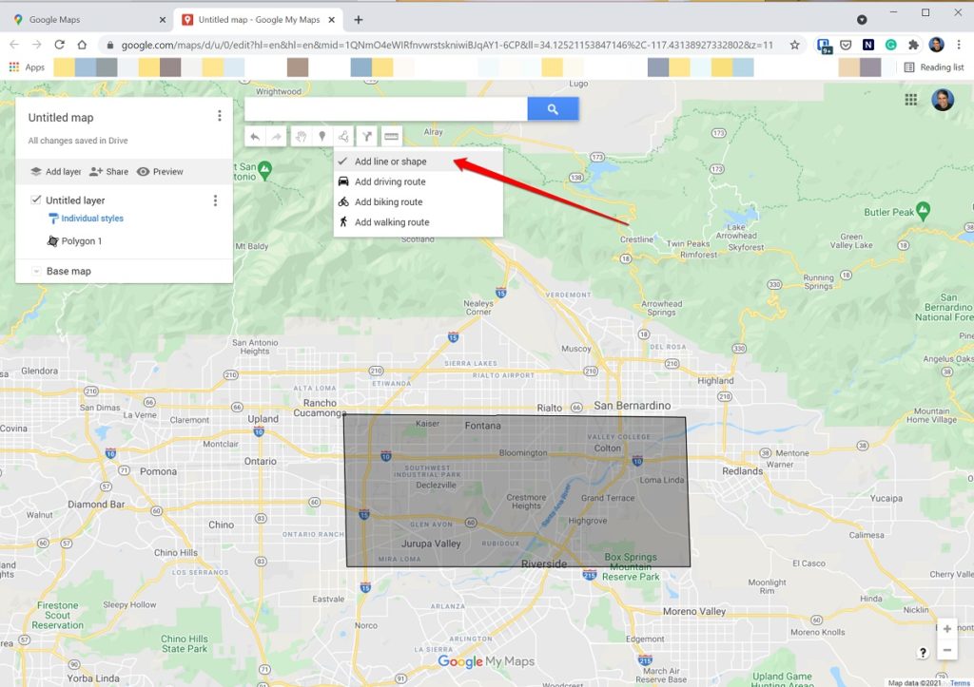Switch to the Google Maps browser tab
This screenshot has width=974, height=687.
coord(76,17)
